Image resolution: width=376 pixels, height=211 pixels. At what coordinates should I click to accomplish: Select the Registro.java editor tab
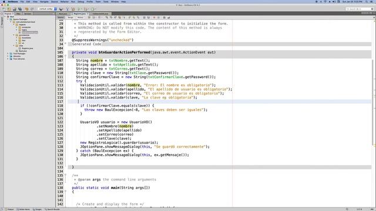pos(80,13)
